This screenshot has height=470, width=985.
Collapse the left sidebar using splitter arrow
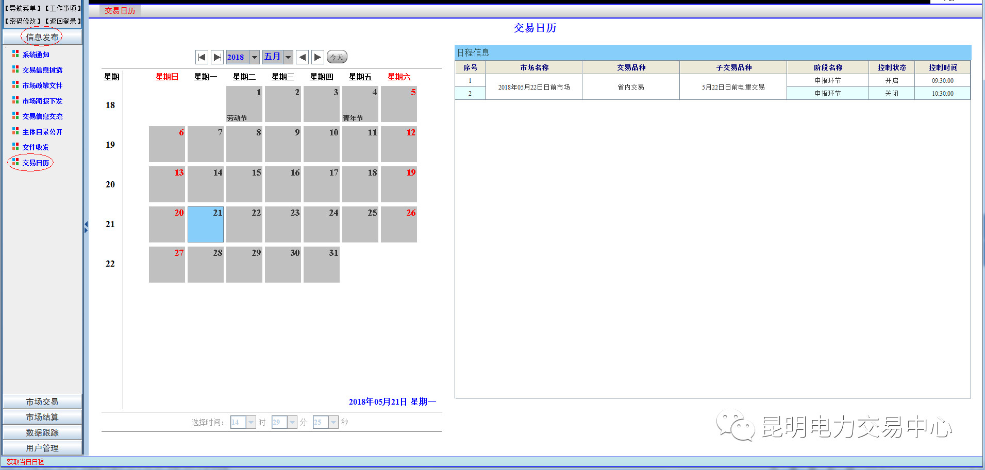click(86, 227)
